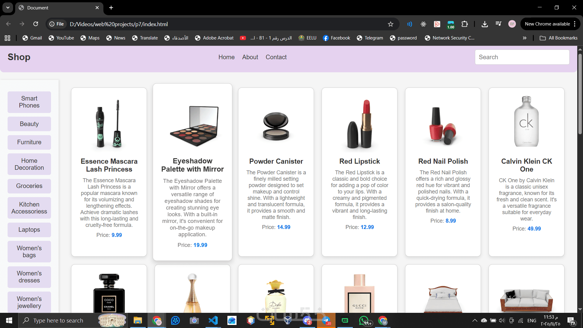The width and height of the screenshot is (583, 328).
Task: Select the Beauty category button
Action: point(29,124)
